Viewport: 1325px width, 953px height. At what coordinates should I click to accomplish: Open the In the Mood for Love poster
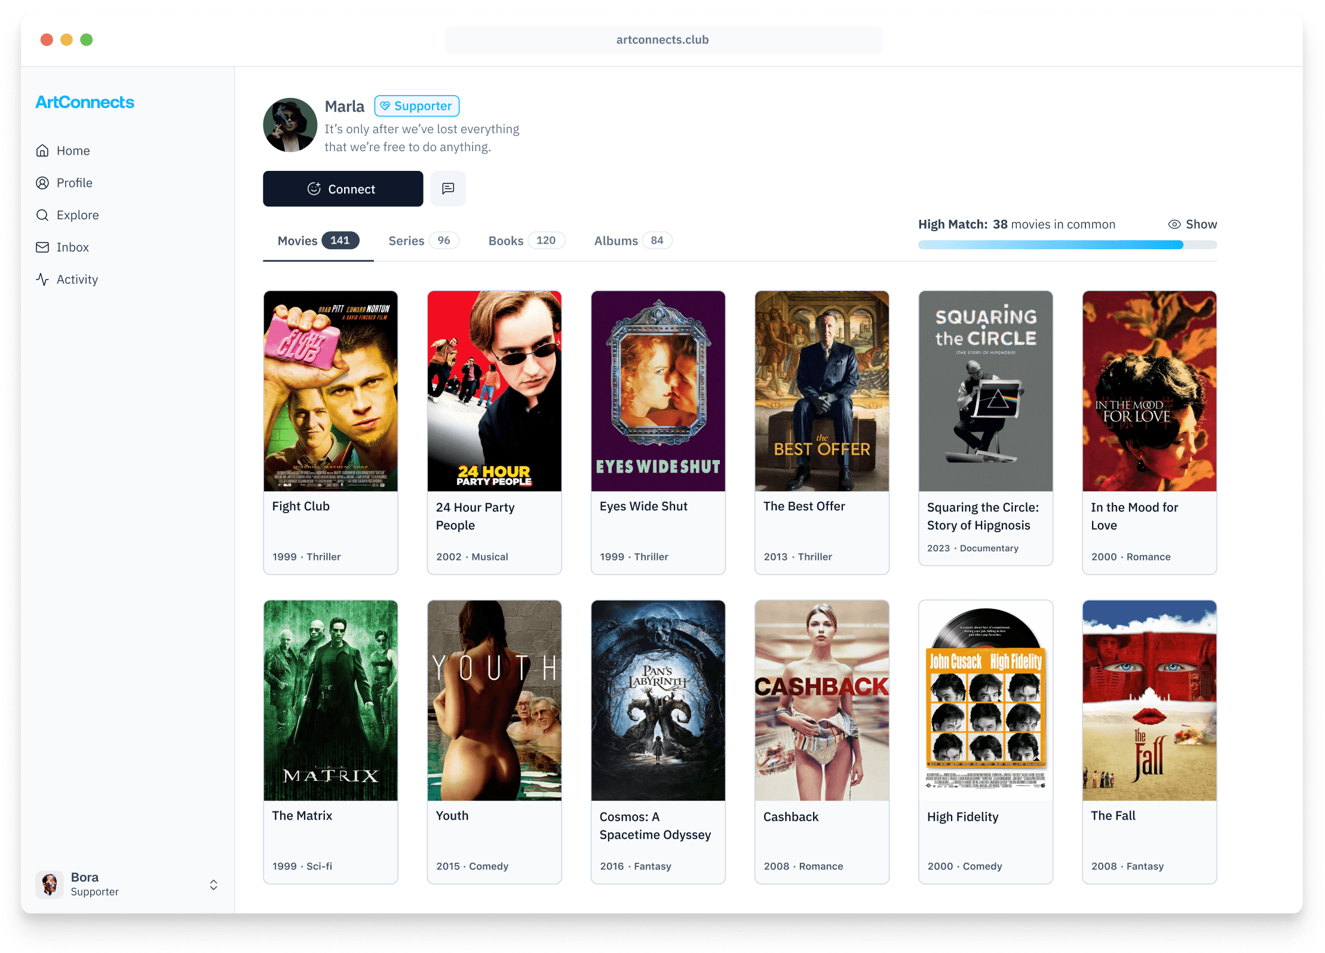pyautogui.click(x=1149, y=391)
